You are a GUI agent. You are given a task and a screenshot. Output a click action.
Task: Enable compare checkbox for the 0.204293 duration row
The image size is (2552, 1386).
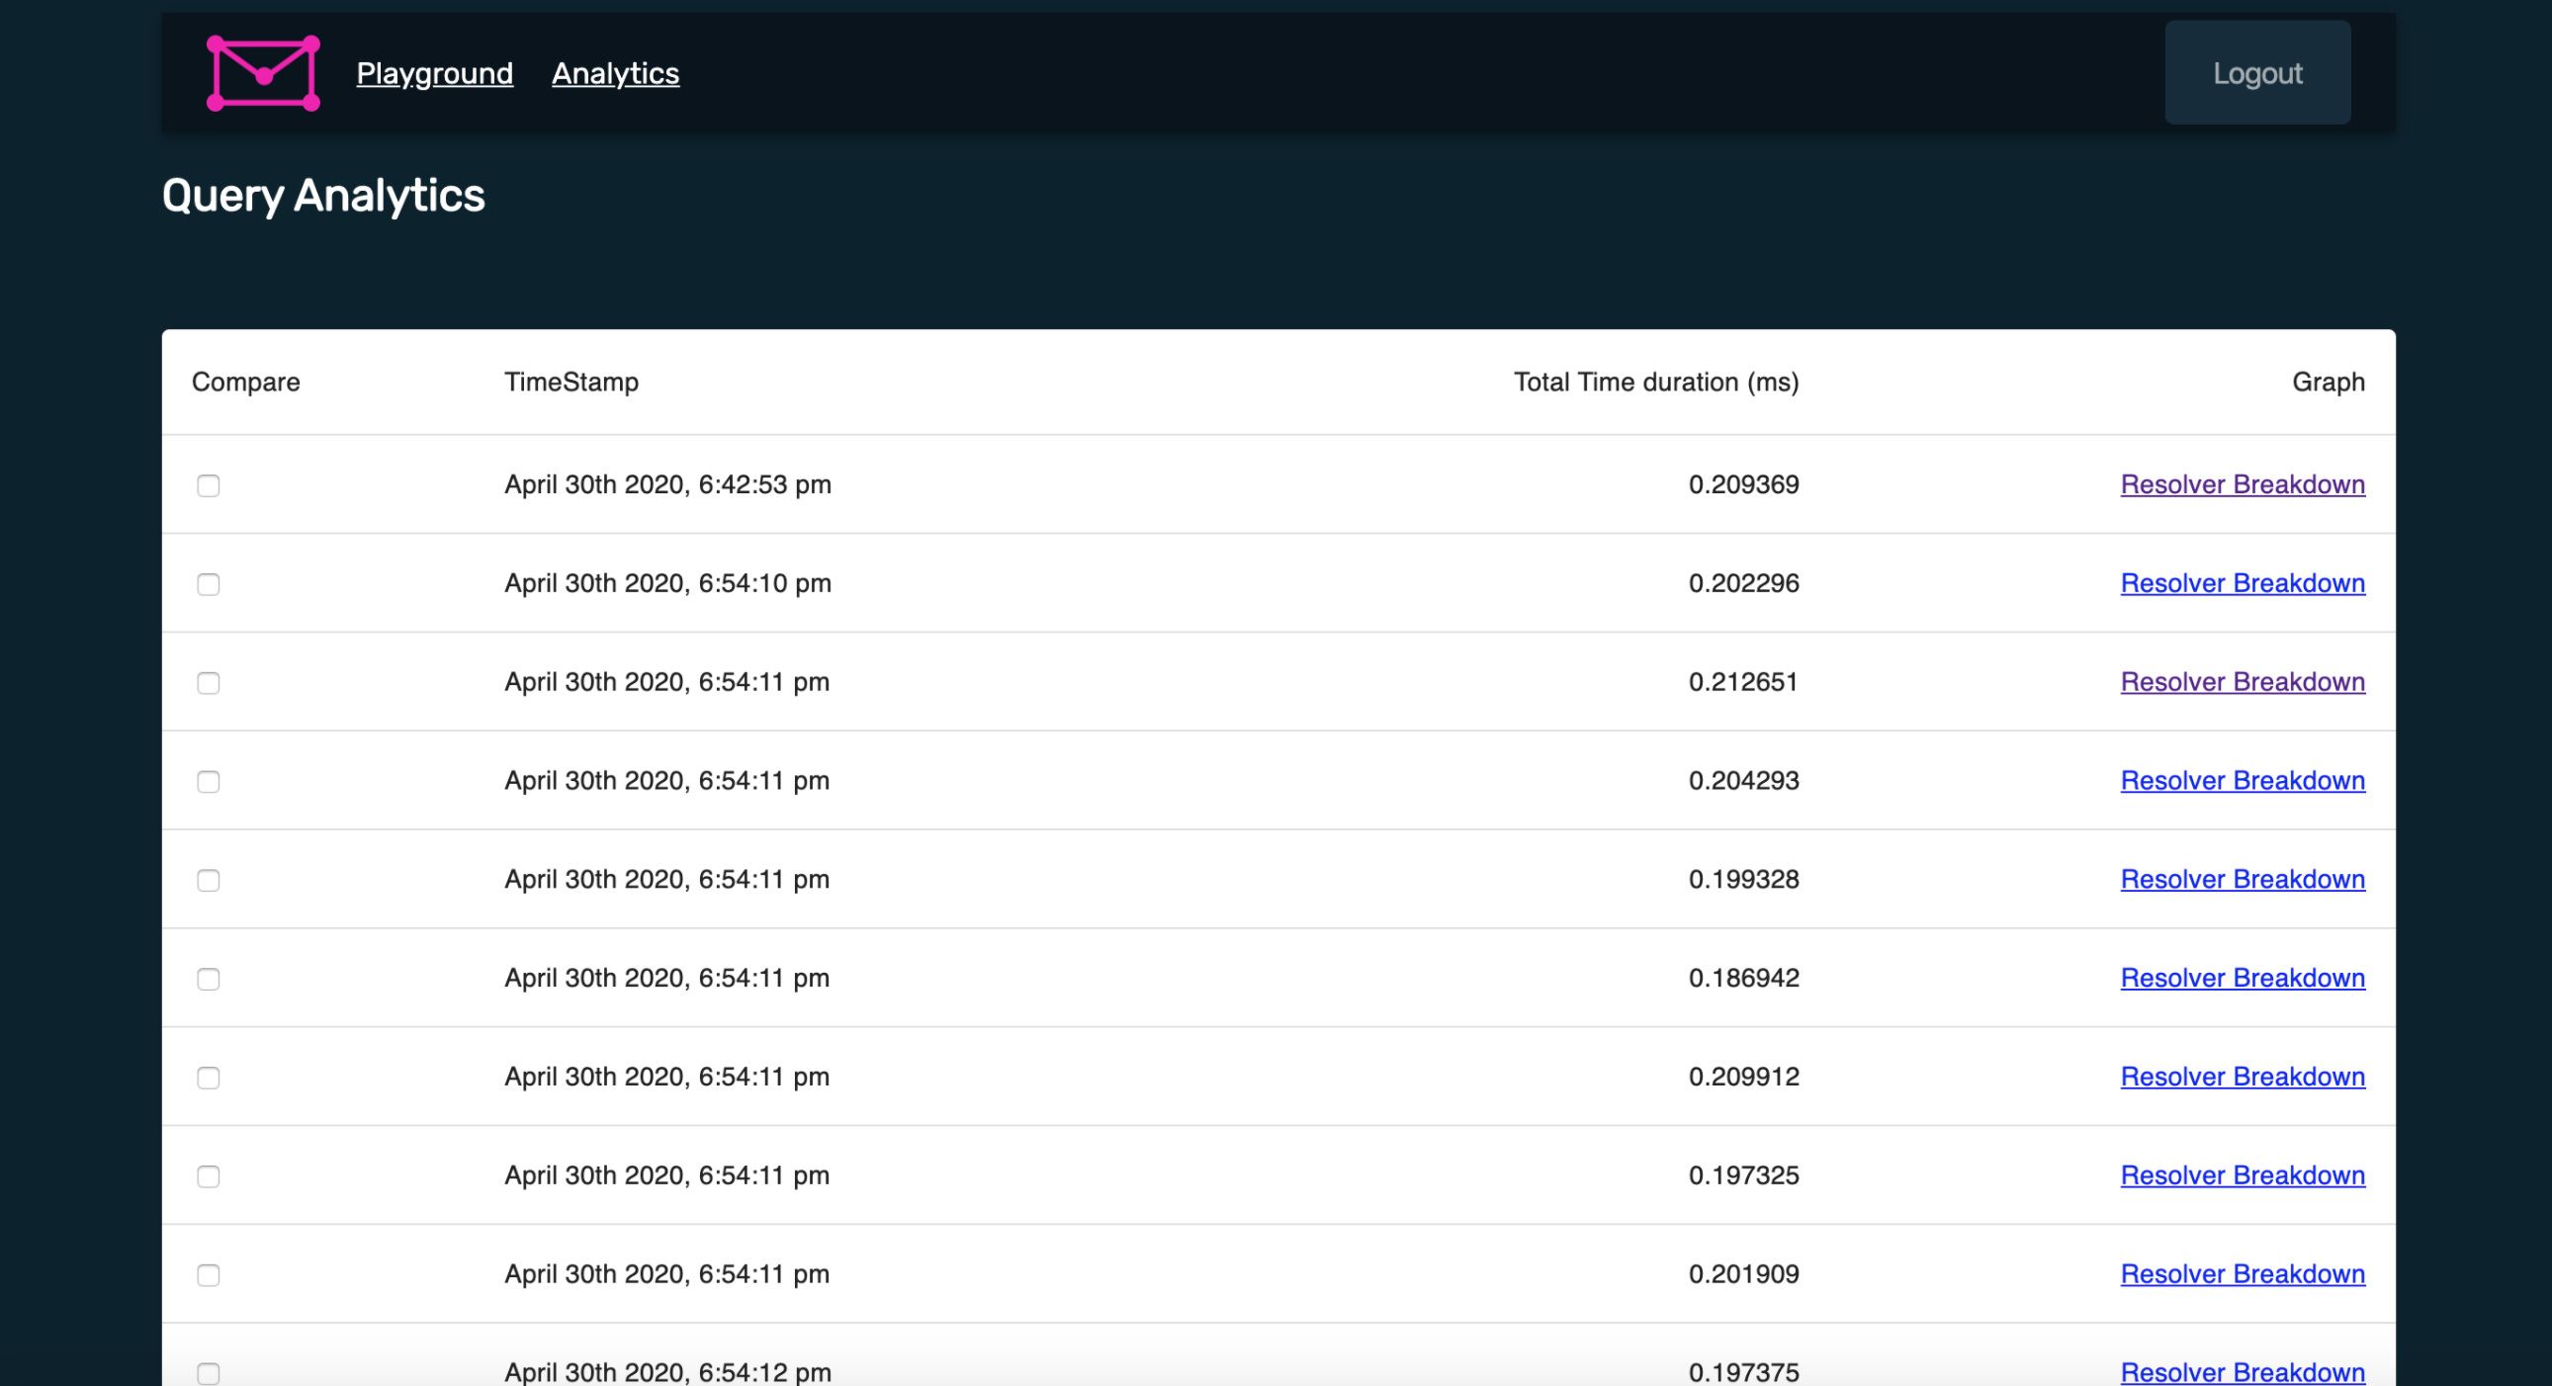click(208, 782)
